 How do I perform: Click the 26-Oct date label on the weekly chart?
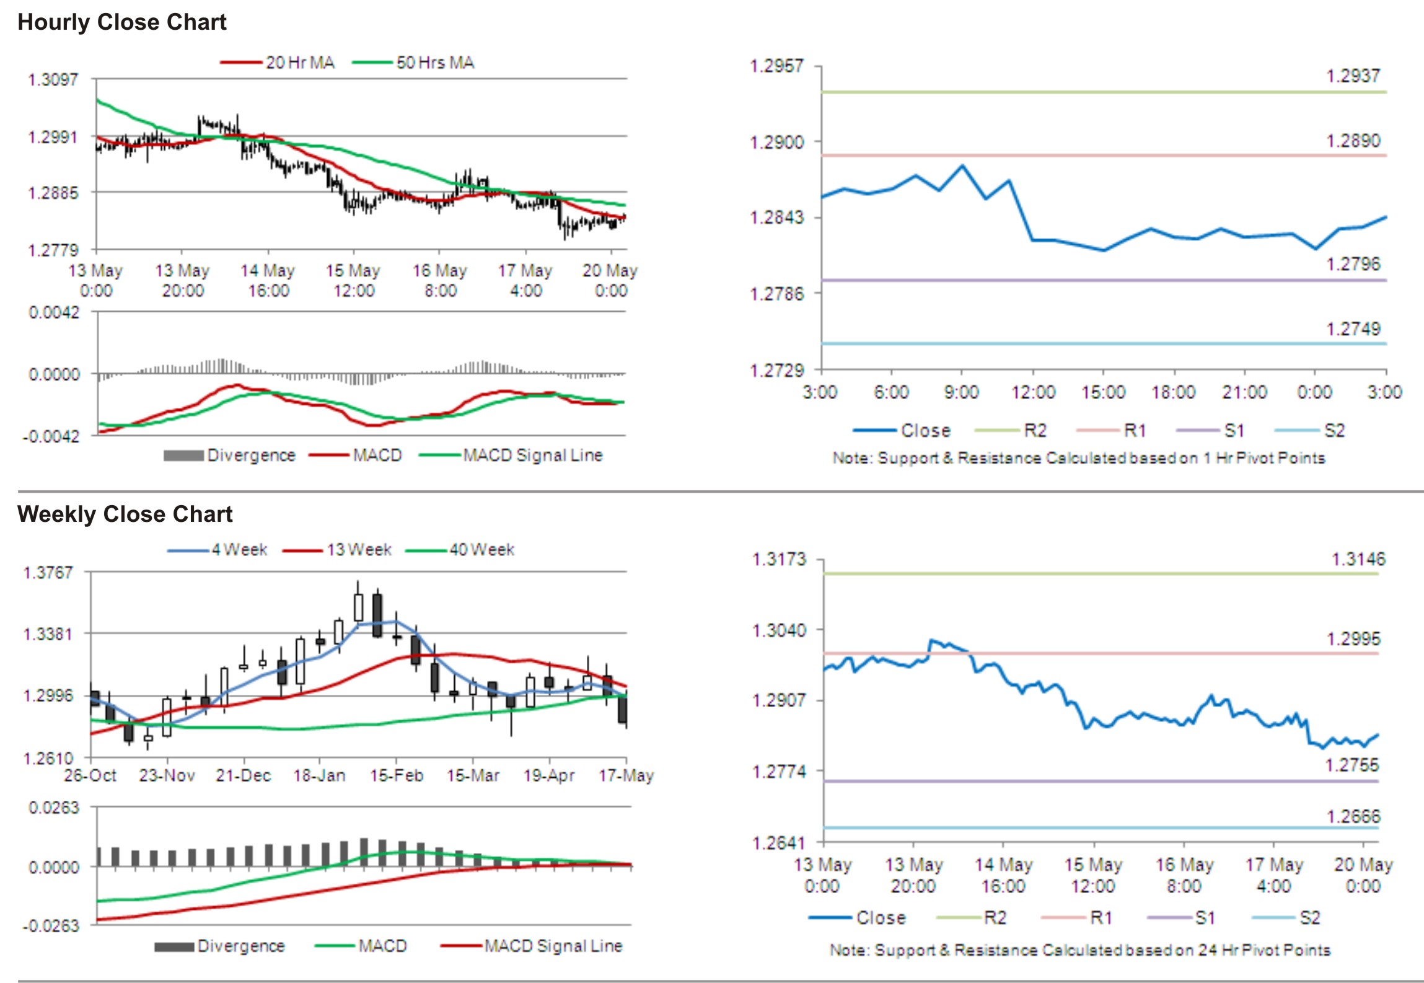[90, 775]
